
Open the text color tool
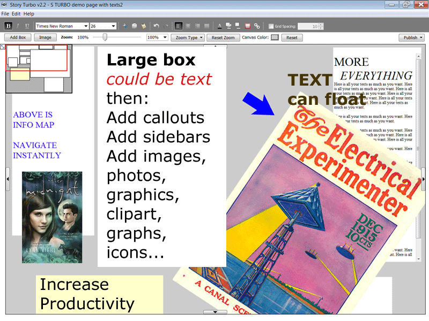pyautogui.click(x=219, y=26)
